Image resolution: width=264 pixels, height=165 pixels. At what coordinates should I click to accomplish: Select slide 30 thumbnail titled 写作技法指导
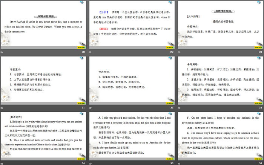221,25
